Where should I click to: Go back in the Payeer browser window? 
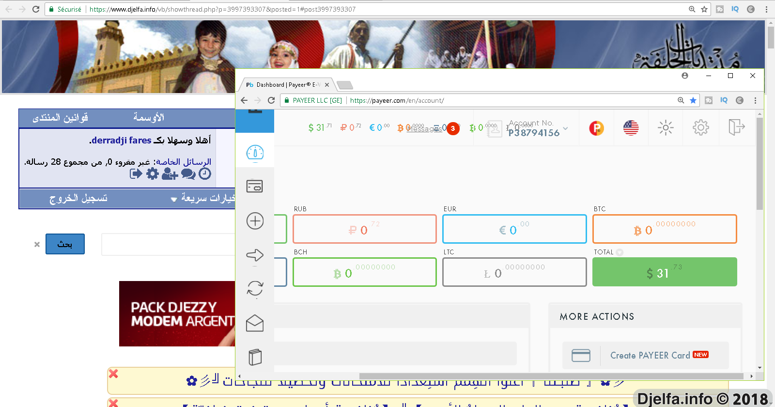pos(244,100)
